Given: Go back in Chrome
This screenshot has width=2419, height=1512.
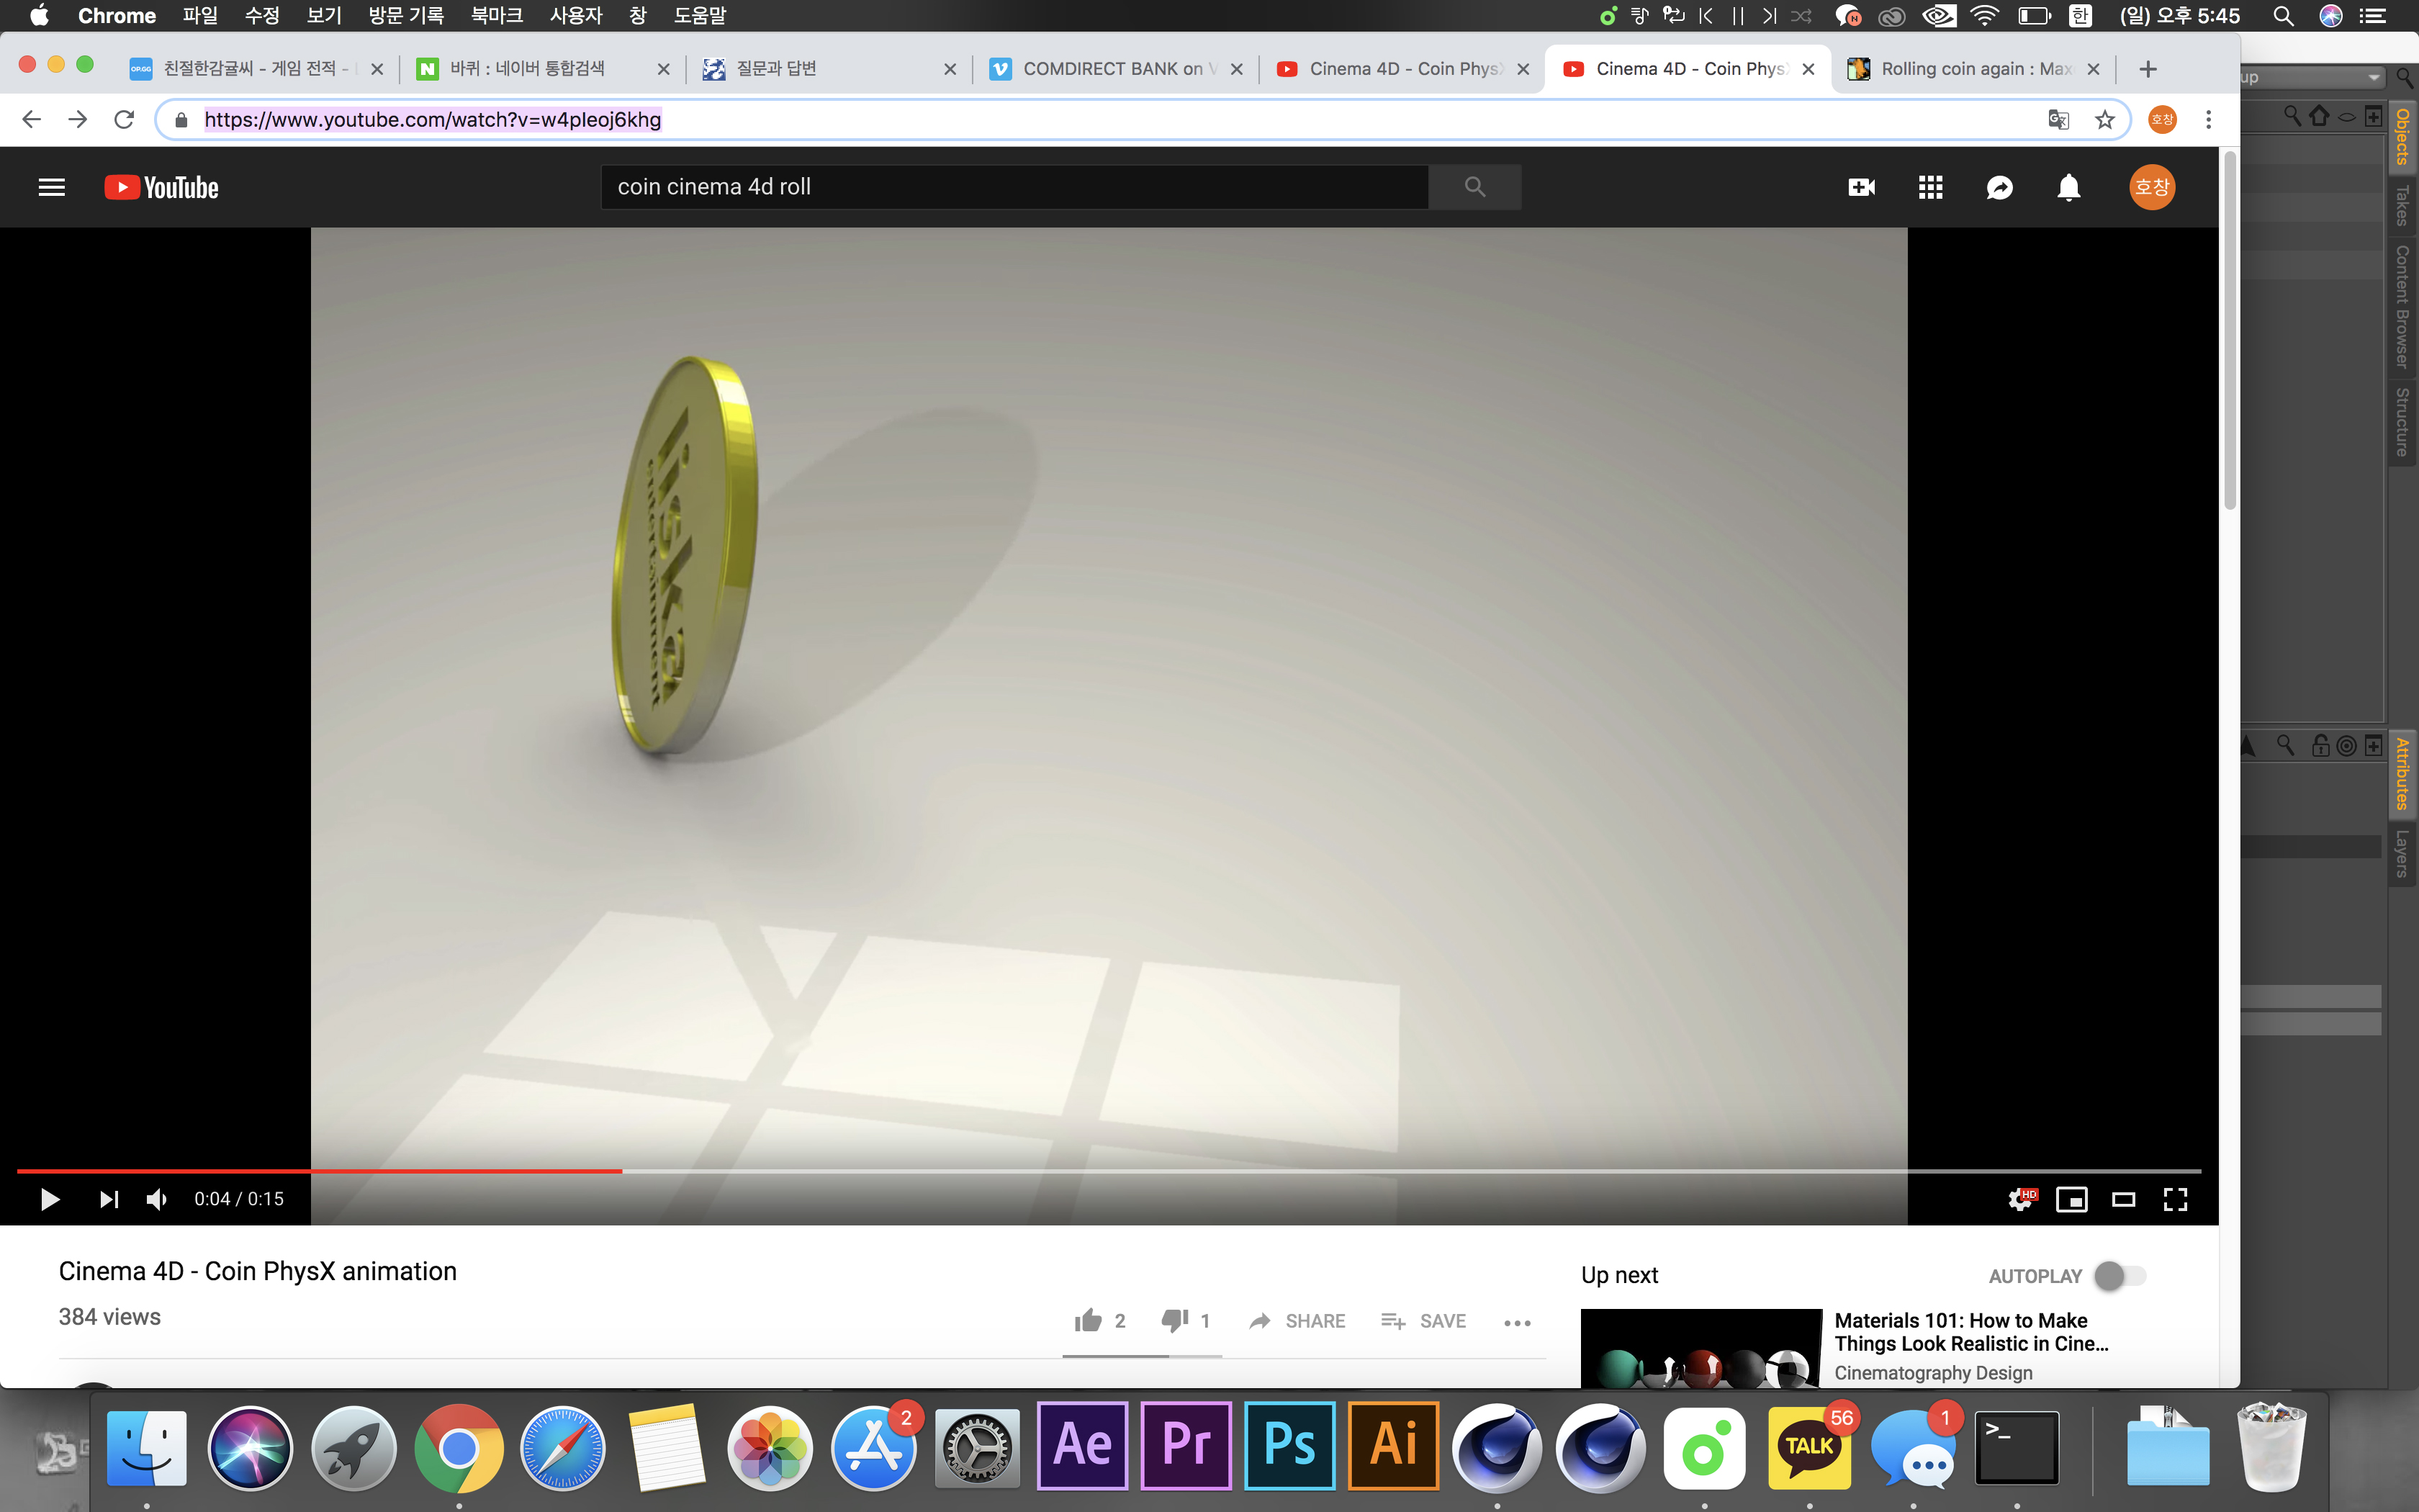Looking at the screenshot, I should click(x=31, y=120).
